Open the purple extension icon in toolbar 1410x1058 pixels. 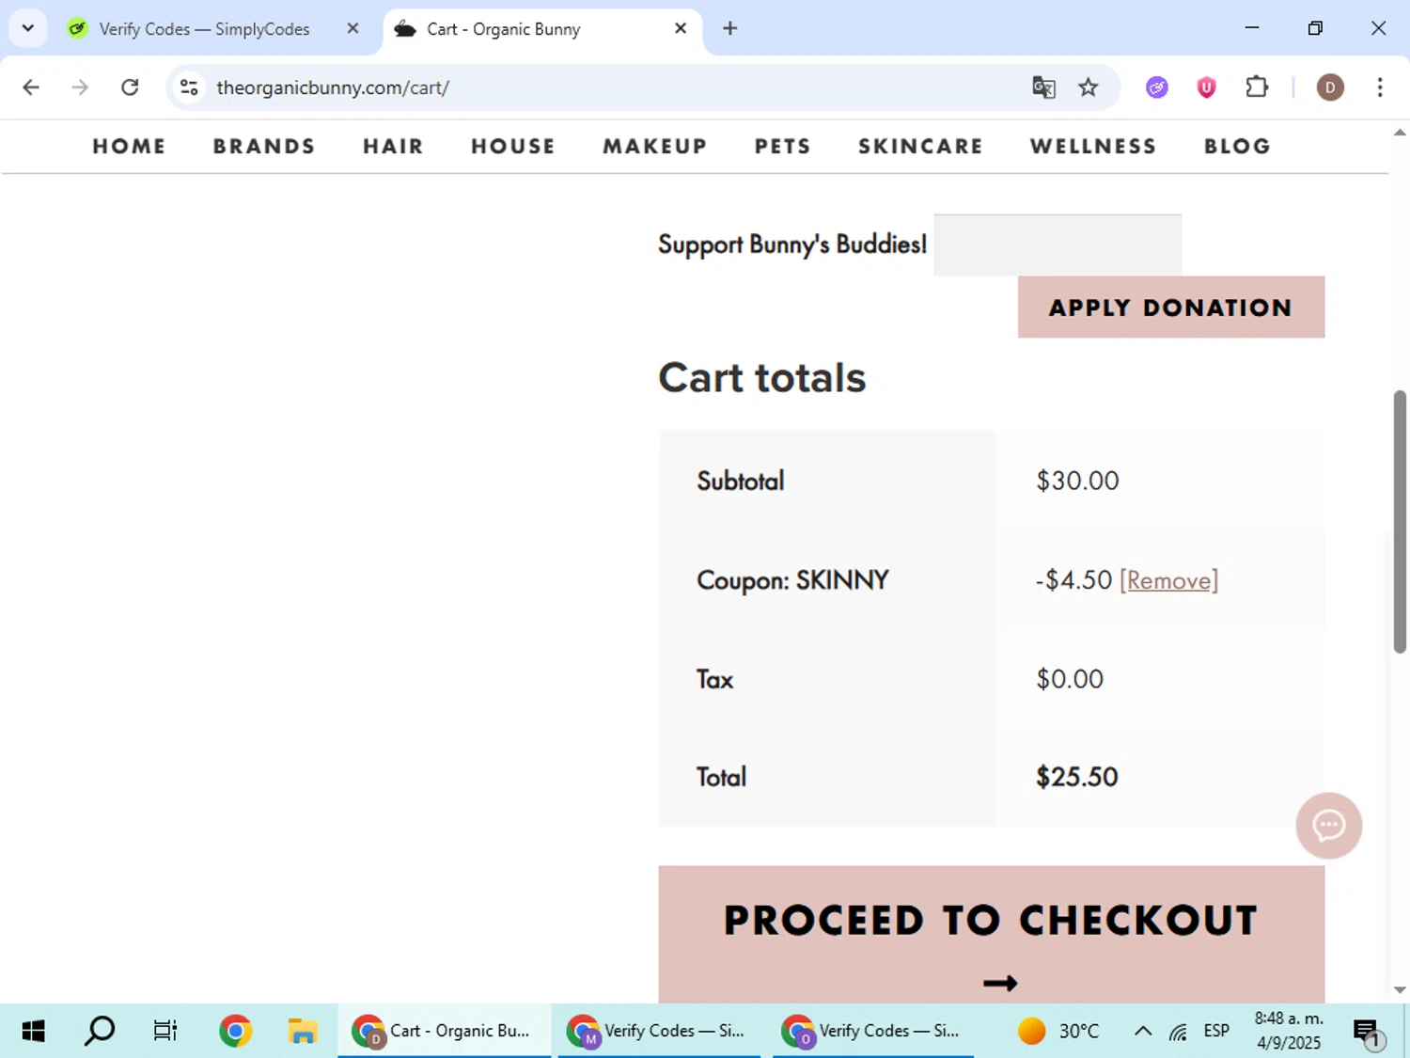(x=1157, y=87)
